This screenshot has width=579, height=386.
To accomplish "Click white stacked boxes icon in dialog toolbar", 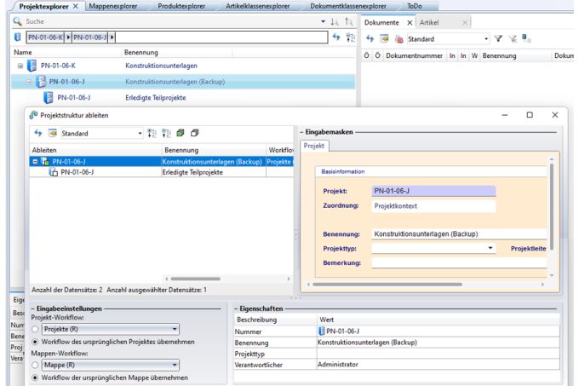I will coord(195,133).
